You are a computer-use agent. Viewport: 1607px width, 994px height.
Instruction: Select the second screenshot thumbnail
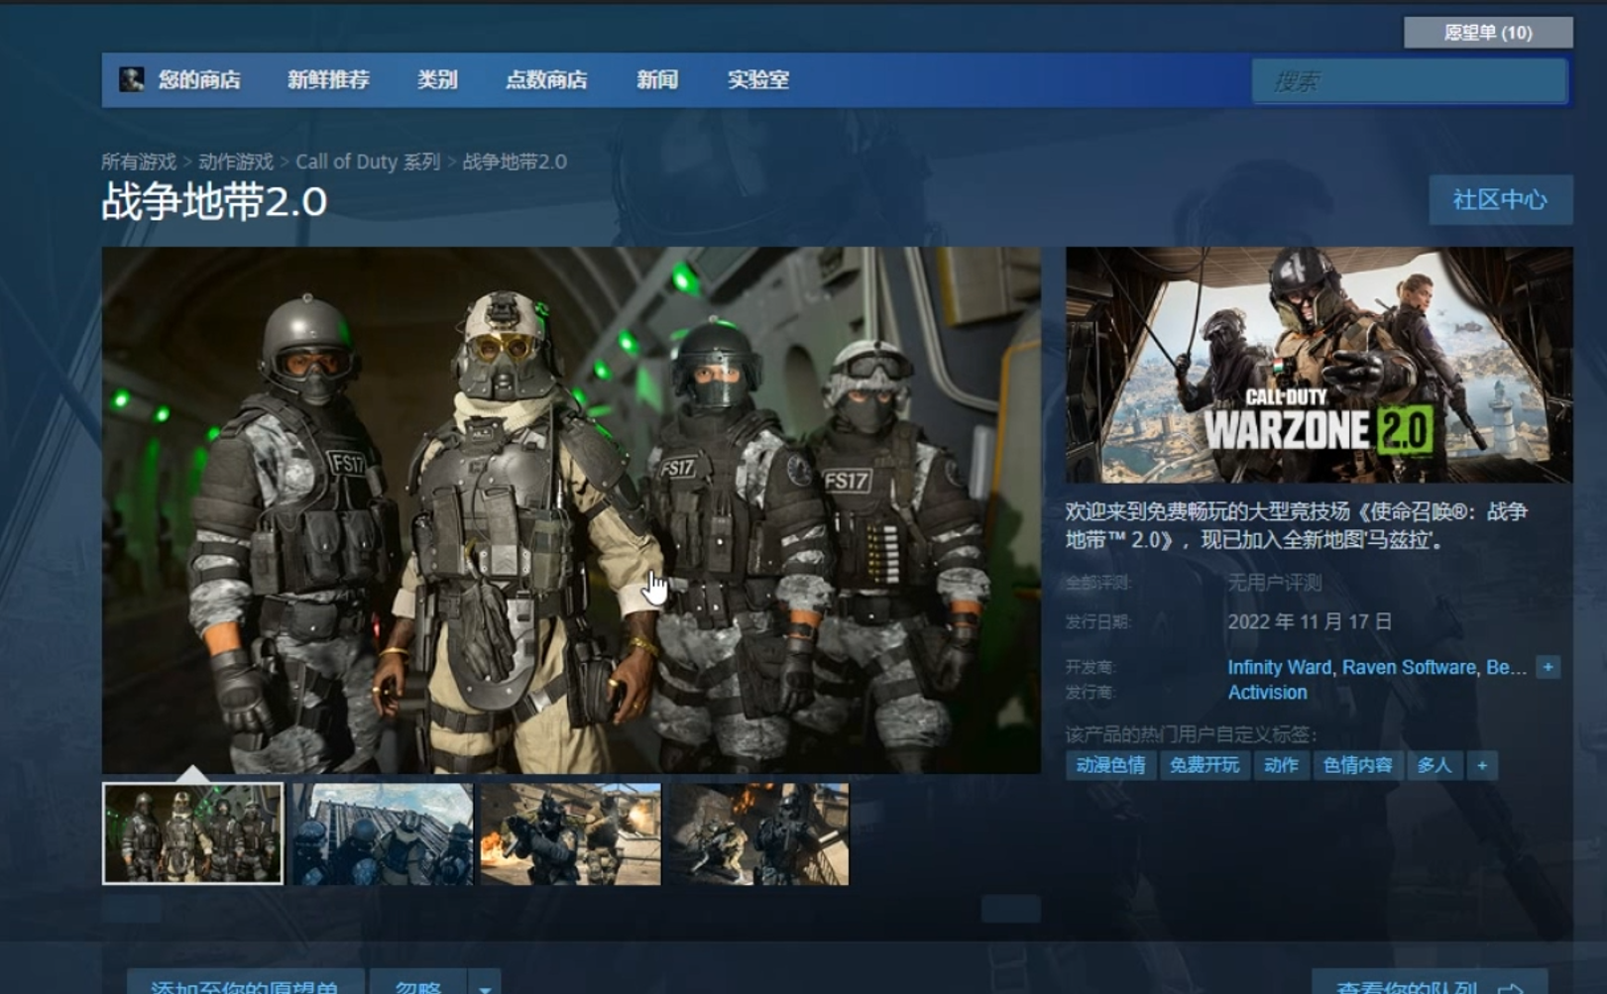pos(383,833)
